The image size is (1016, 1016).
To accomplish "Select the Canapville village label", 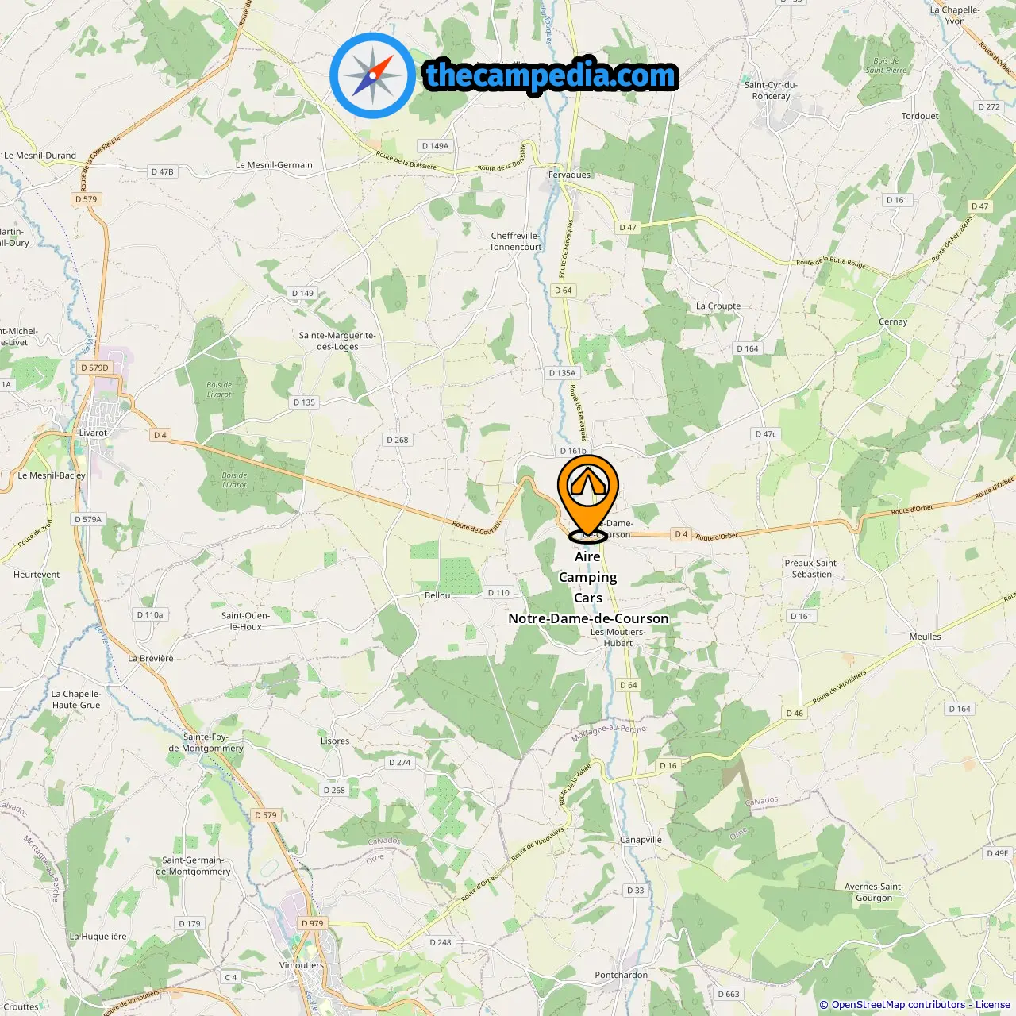I will (641, 840).
